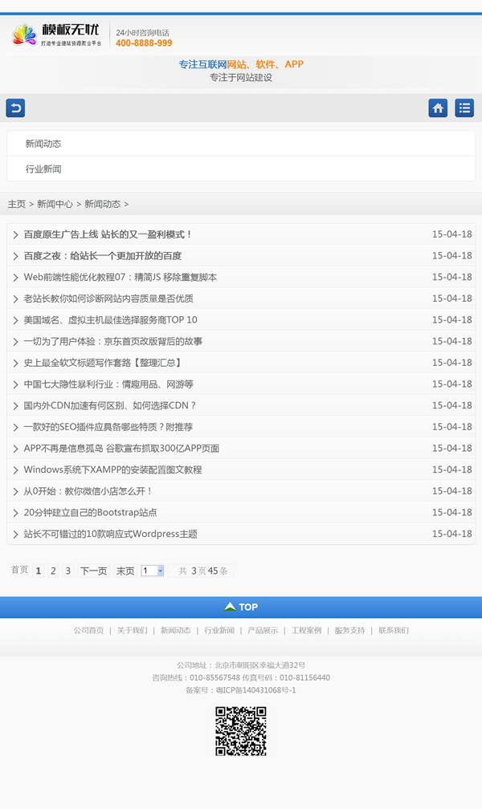This screenshot has width=482, height=809.
Task: Click the 模板无忧 site logo
Action: click(x=58, y=35)
